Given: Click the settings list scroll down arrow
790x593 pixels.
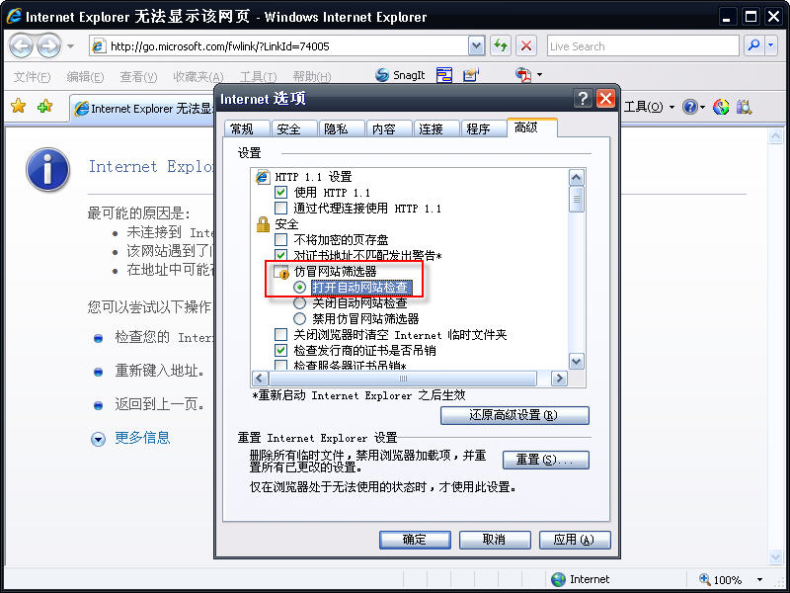Looking at the screenshot, I should 577,361.
